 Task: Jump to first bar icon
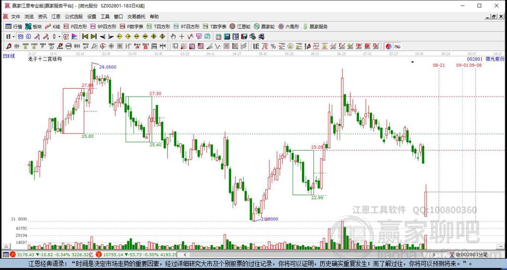pyautogui.click(x=85, y=37)
